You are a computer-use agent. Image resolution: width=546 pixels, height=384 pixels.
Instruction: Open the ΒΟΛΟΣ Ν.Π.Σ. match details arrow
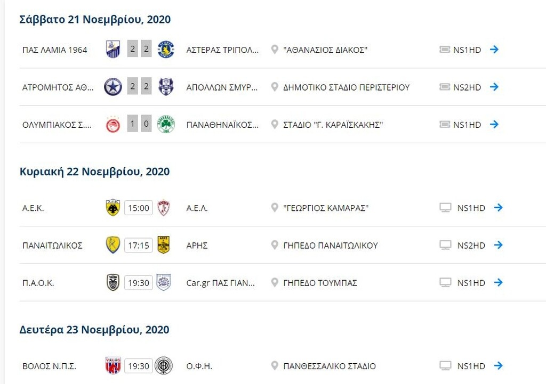coord(498,366)
